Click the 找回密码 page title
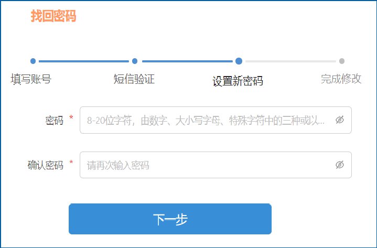 pyautogui.click(x=53, y=16)
